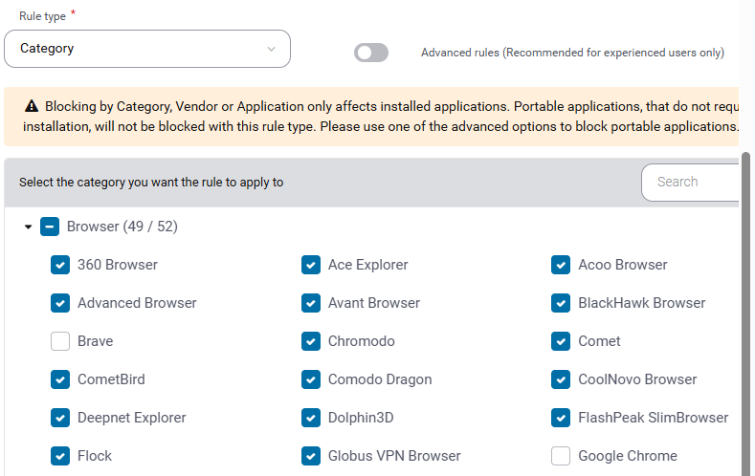Toggle the Browser (49 / 52) parent checkbox
Viewport: 755px width, 476px height.
click(x=50, y=227)
